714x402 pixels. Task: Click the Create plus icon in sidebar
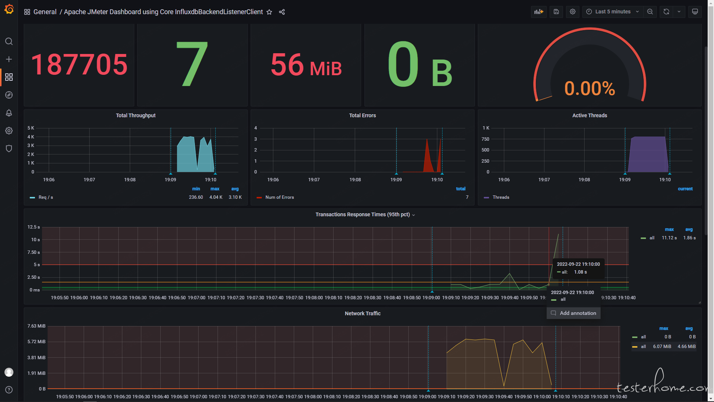[x=9, y=59]
